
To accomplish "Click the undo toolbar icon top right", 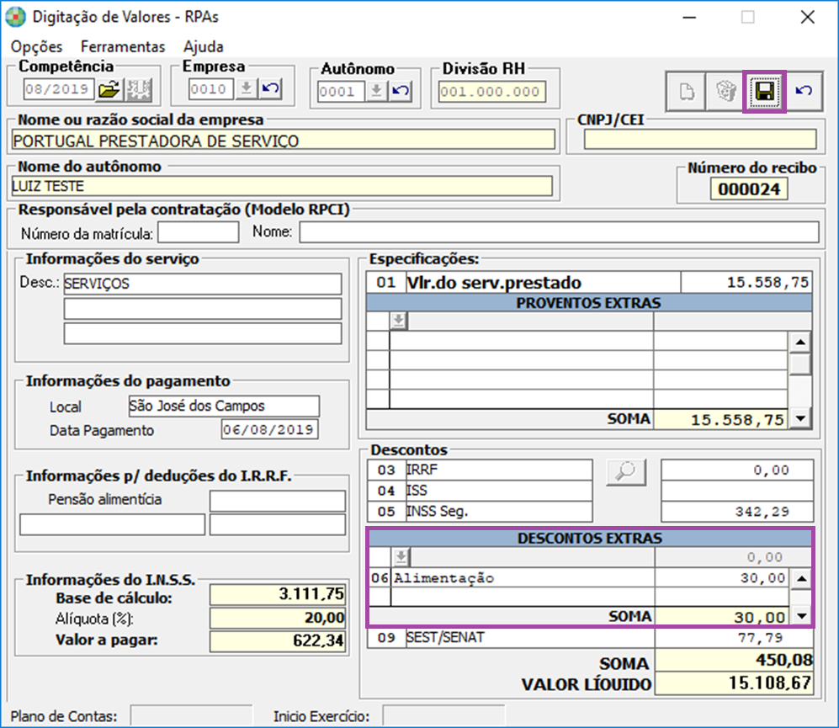I will click(x=804, y=92).
